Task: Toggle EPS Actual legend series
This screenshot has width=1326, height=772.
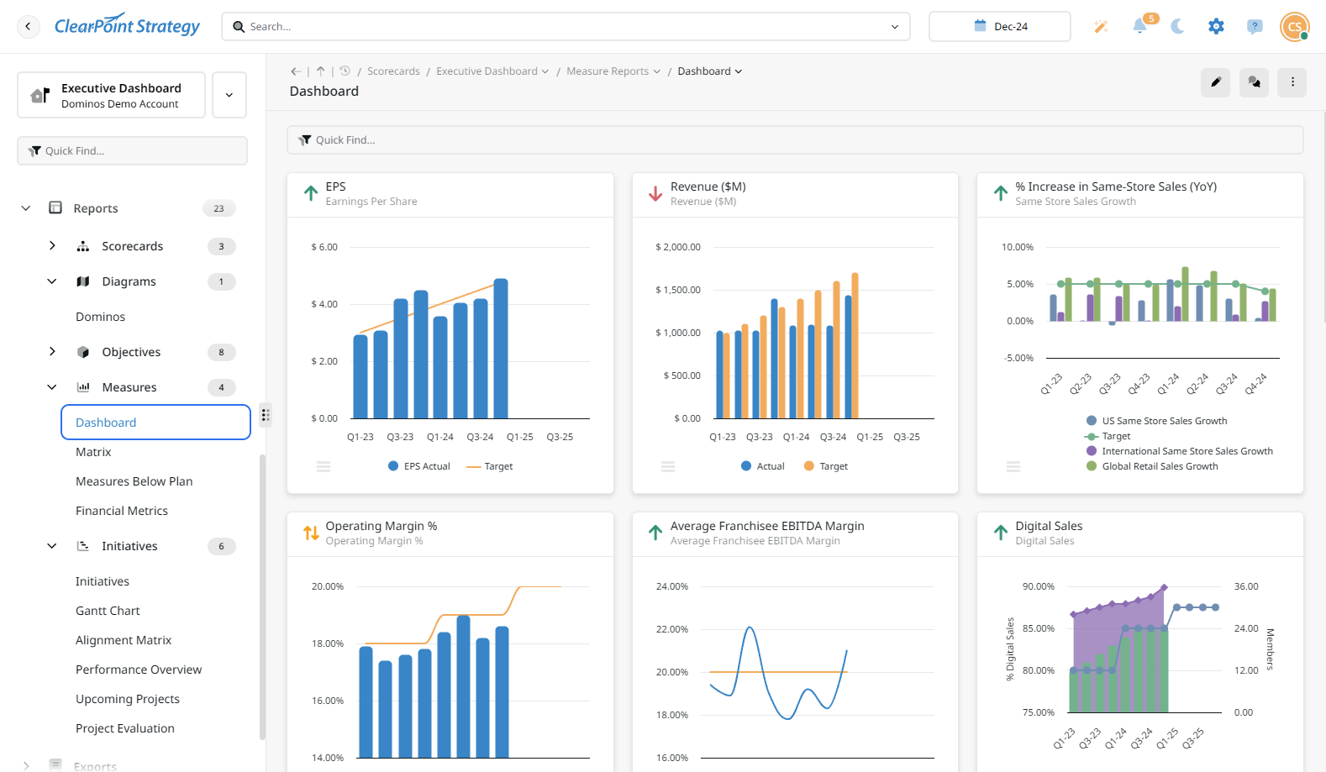Action: 419,466
